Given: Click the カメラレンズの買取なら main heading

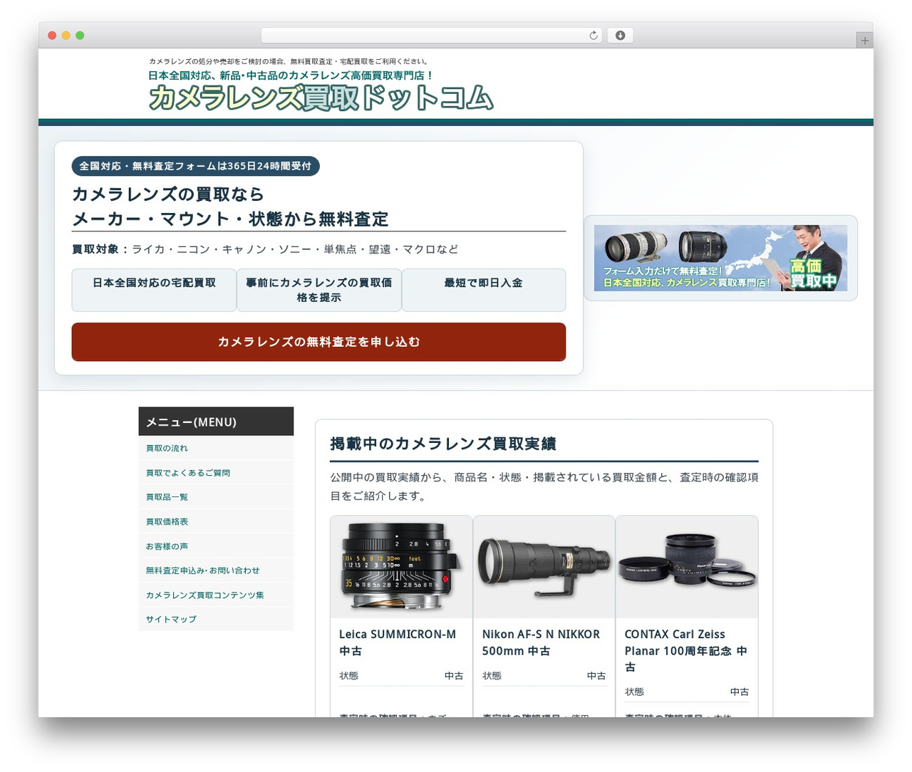Looking at the screenshot, I should tap(230, 207).
